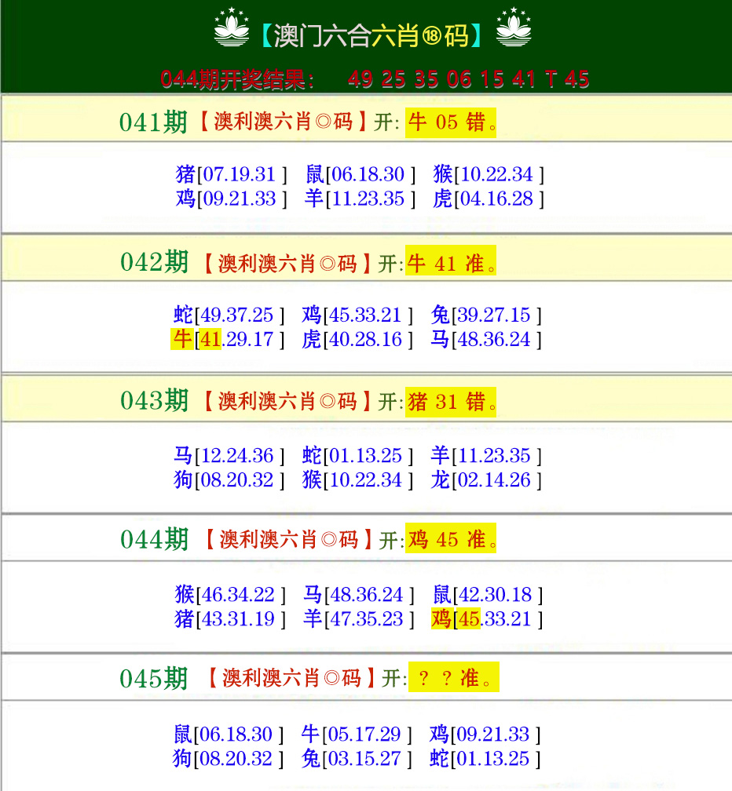The width and height of the screenshot is (732, 791).
Task: Click 【澳利澳六肖◎码】 label in 044期 row
Action: pyautogui.click(x=288, y=540)
